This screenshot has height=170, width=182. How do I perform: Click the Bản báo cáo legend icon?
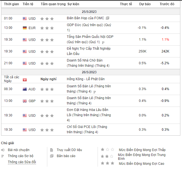tap(51, 156)
